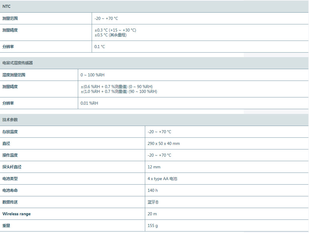Click the 存放温度 row label
Screen dimensions: 309x233
tap(10, 132)
